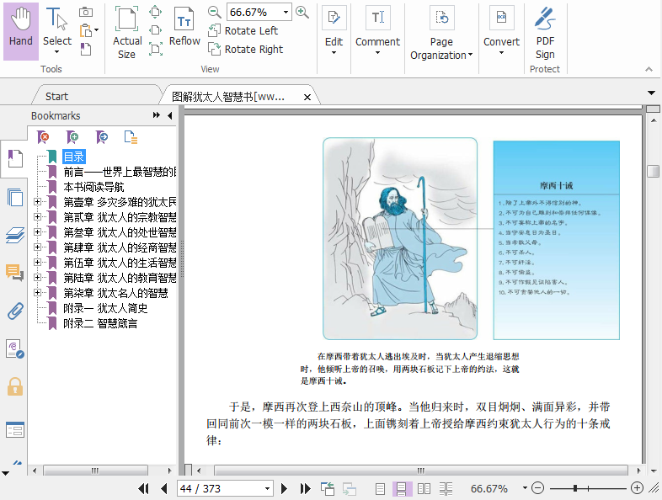
Task: Switch to continuous page view mode
Action: click(x=403, y=488)
